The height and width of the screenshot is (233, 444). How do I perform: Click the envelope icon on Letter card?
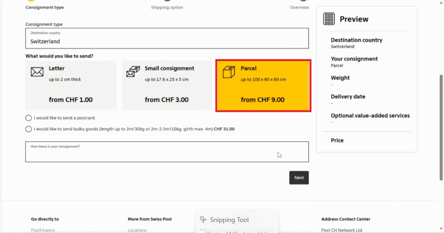click(x=37, y=72)
